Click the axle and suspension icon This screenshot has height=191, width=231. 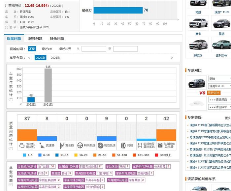(x=140, y=146)
